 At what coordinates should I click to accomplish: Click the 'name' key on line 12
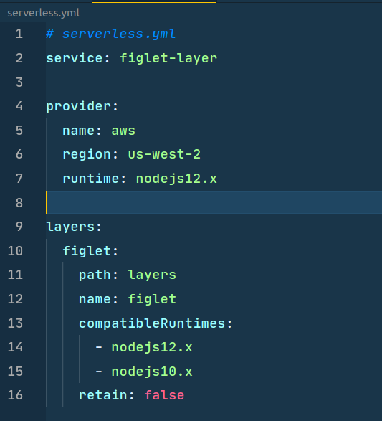pyautogui.click(x=95, y=299)
